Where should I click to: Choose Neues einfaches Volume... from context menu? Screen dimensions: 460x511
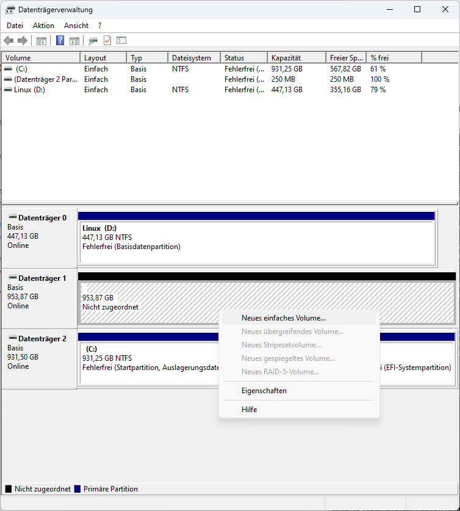(x=299, y=318)
